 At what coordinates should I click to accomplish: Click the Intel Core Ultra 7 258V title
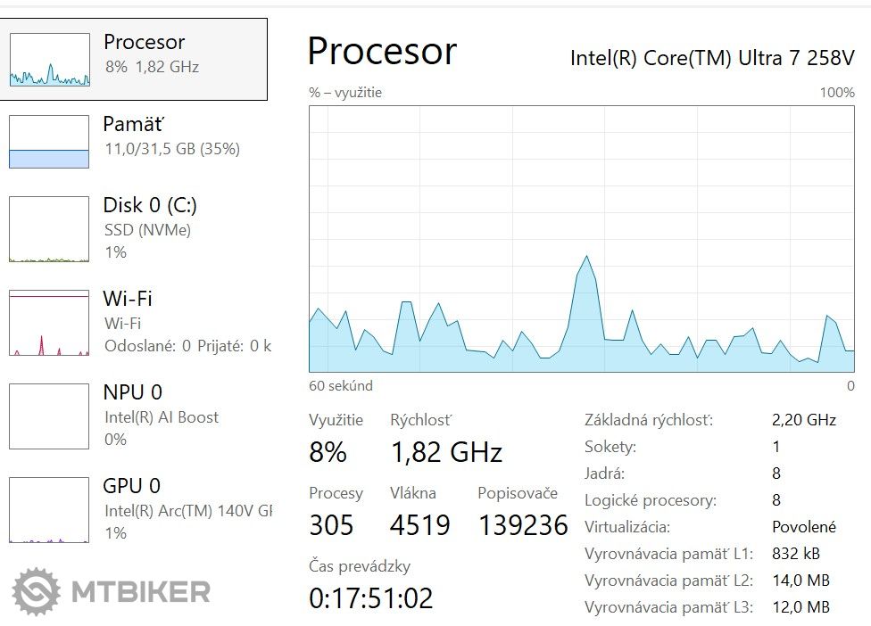click(x=712, y=58)
